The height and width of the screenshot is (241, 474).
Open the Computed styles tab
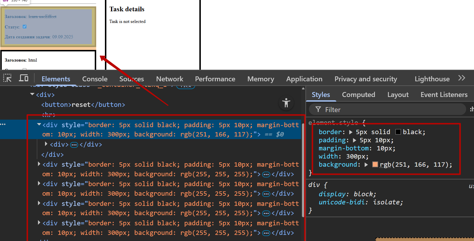click(358, 95)
